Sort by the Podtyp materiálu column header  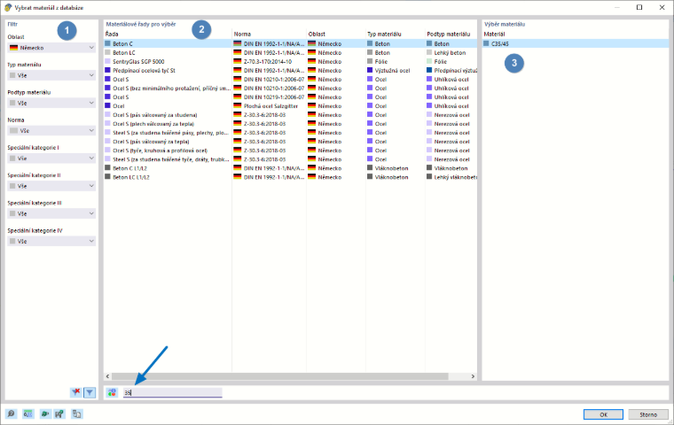(x=449, y=34)
